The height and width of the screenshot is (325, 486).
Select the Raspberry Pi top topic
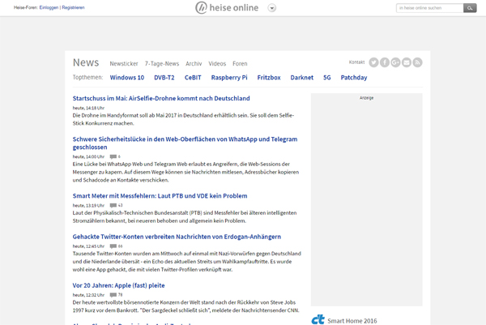(229, 78)
